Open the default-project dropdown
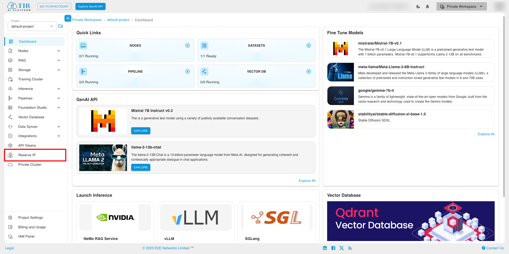Image resolution: width=509 pixels, height=254 pixels. click(x=32, y=27)
